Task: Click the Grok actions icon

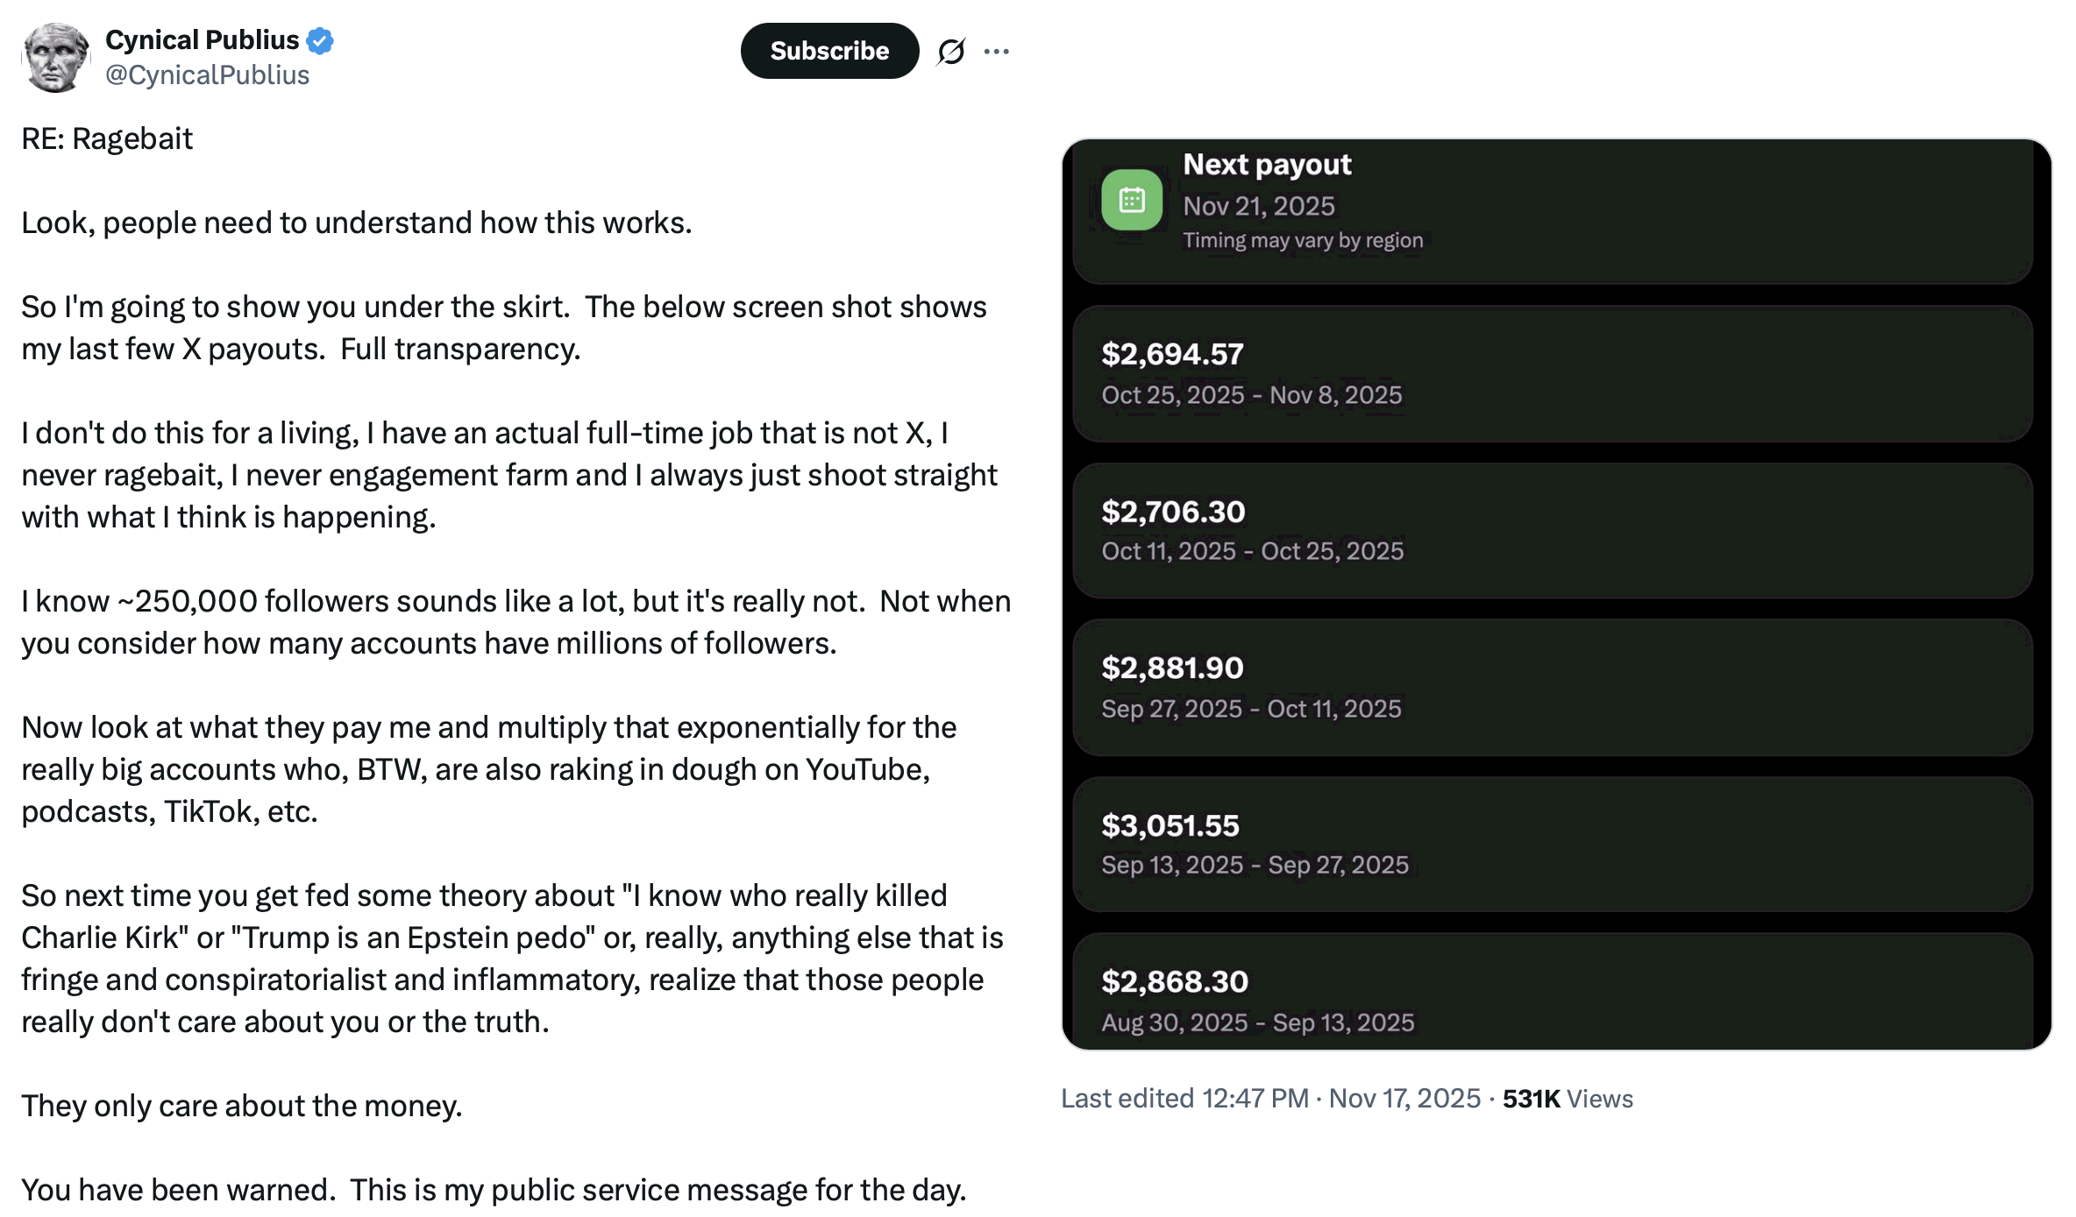Action: [952, 50]
